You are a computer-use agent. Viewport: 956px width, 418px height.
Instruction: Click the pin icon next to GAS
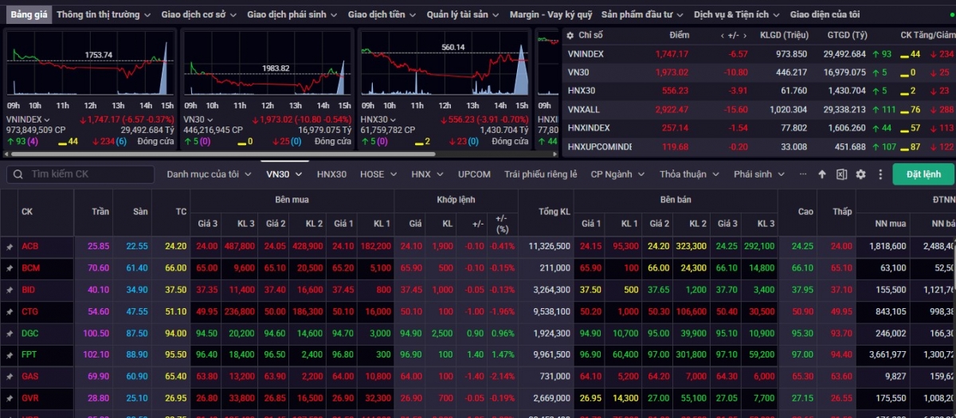(x=10, y=376)
